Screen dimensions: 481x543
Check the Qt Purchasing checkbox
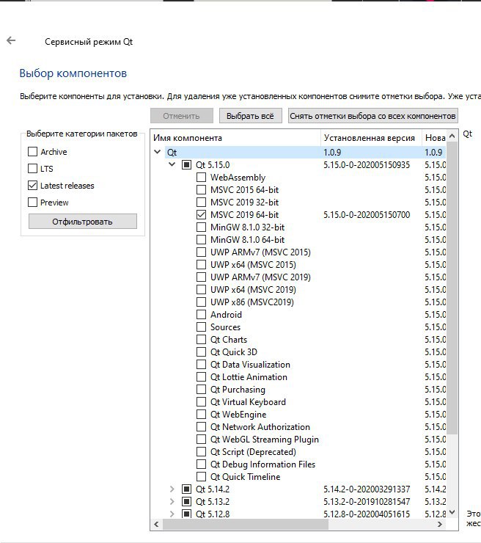[201, 389]
